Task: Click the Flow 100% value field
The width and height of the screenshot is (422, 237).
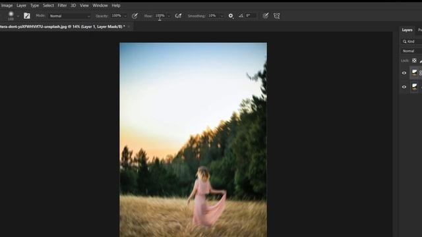Action: tap(160, 16)
